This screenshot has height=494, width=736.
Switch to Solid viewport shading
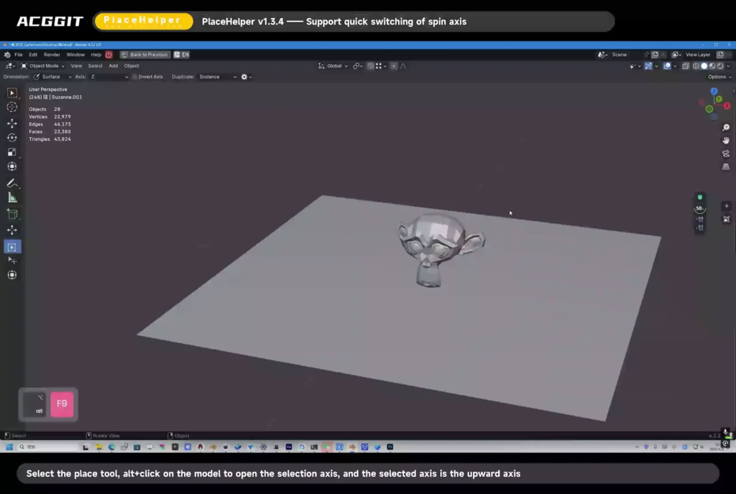tap(704, 66)
